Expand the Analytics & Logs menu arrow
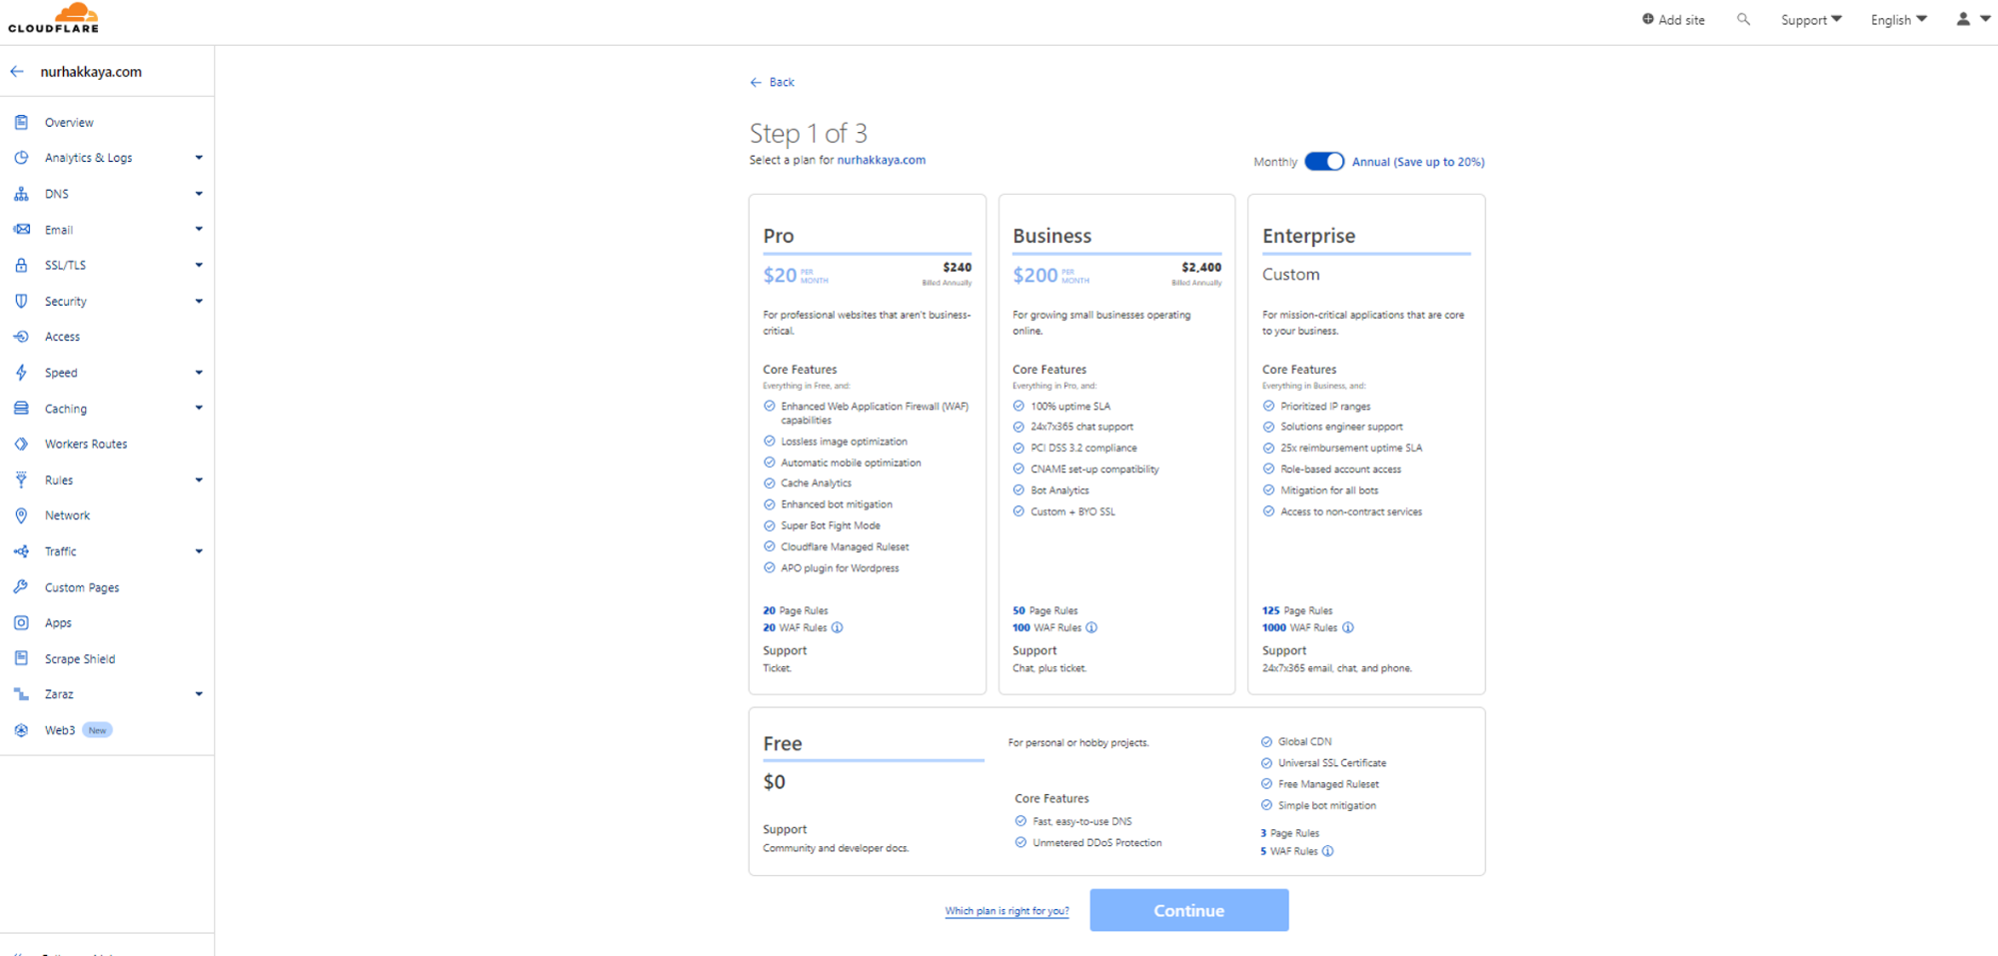This screenshot has width=1998, height=956. (x=199, y=158)
